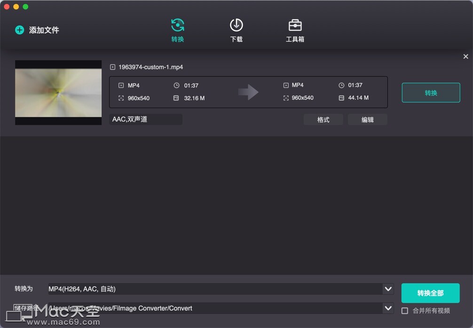Enable the 合并所有视频 merge videos checkbox

pos(405,311)
